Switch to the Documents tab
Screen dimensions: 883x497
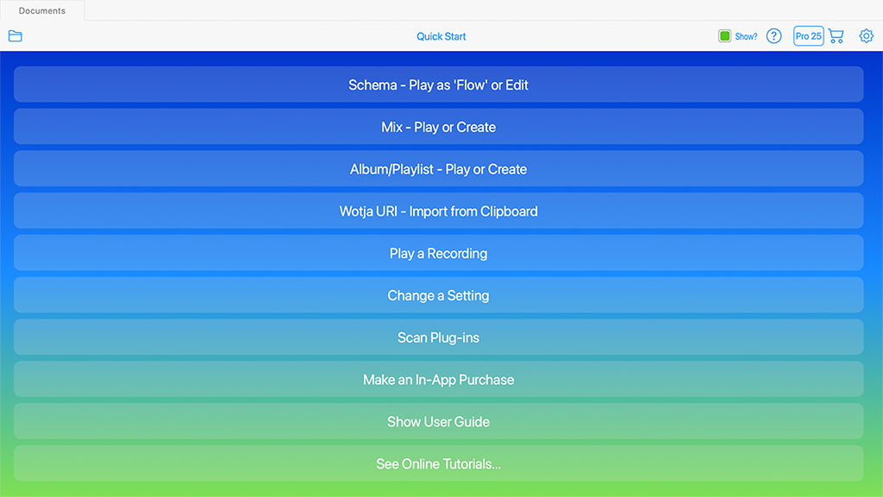[x=42, y=11]
